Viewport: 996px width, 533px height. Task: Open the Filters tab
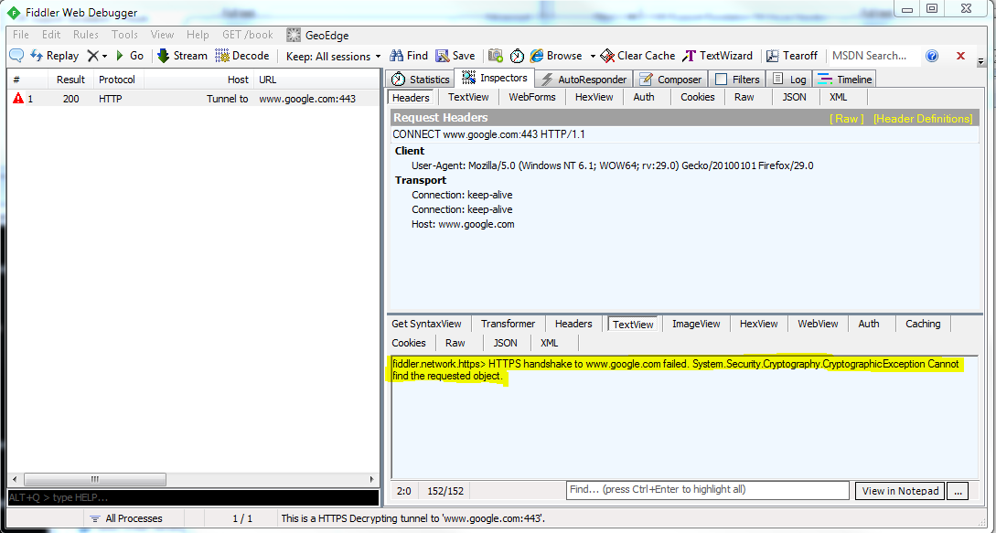coord(737,80)
